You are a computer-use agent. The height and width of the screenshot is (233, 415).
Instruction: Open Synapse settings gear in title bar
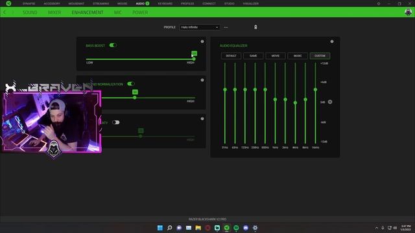tap(379, 4)
